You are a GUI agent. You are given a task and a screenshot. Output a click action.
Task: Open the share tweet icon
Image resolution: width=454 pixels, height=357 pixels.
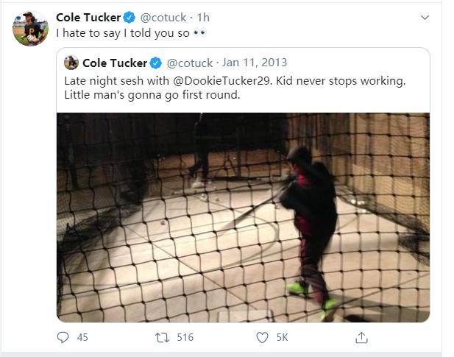(x=361, y=337)
